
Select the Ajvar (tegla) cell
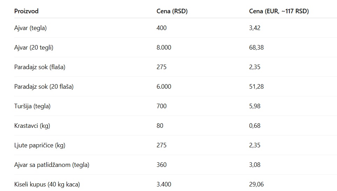click(x=30, y=28)
